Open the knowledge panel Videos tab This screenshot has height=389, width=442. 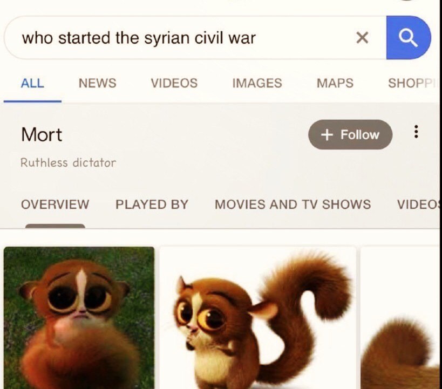tap(418, 204)
